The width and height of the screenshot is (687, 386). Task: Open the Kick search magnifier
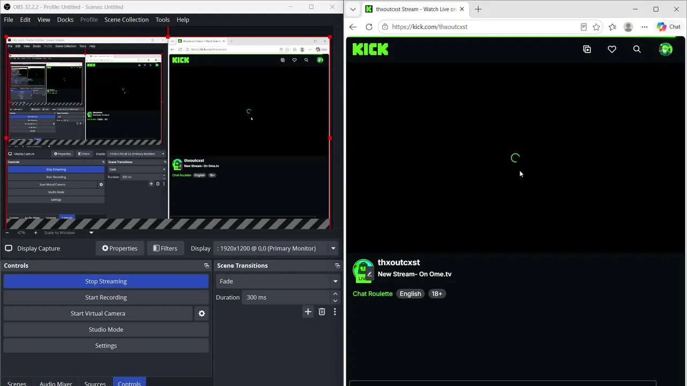637,49
